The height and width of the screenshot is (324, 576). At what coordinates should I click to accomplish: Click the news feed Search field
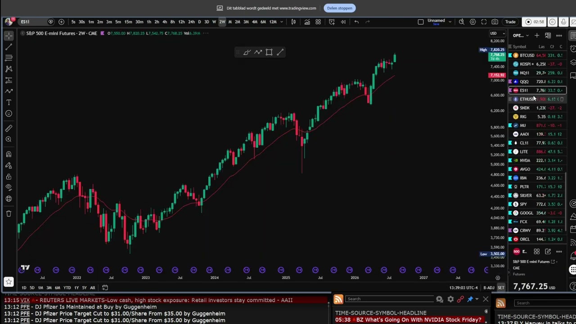tap(389, 299)
